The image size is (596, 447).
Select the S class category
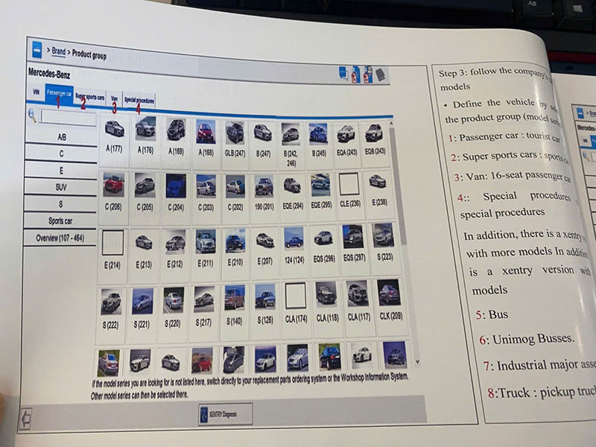click(x=60, y=203)
